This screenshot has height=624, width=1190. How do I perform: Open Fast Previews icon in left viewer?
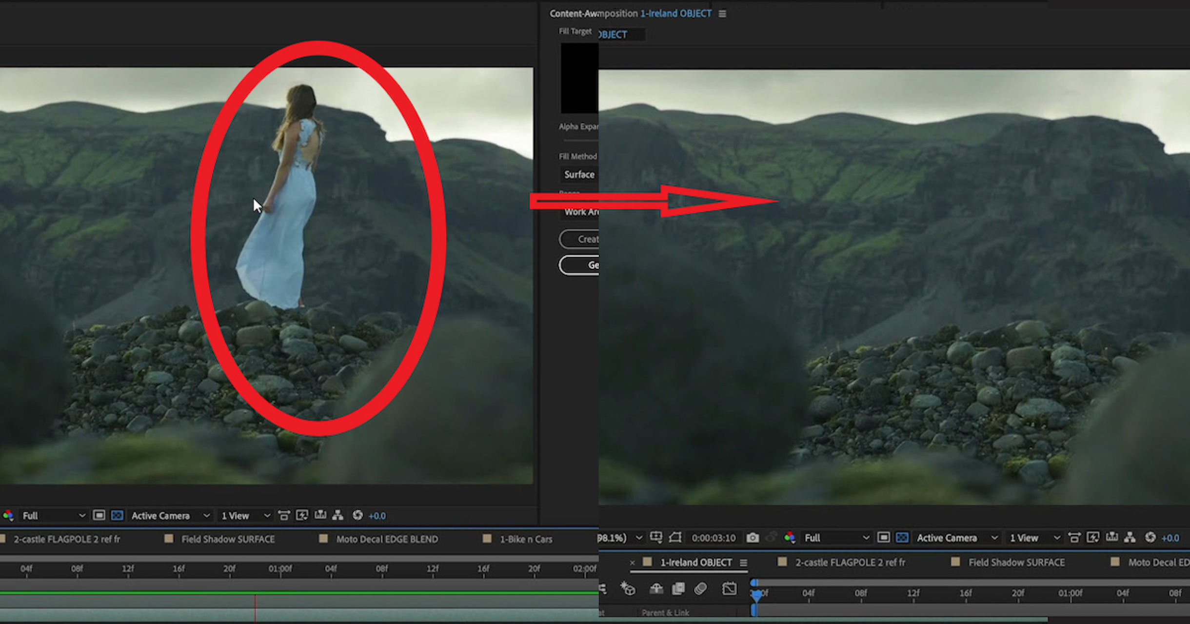click(302, 515)
